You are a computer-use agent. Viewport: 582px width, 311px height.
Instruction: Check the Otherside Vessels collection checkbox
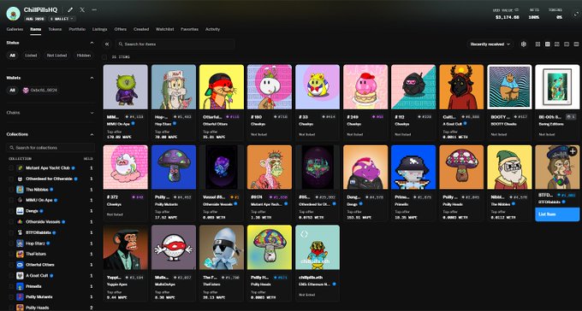click(x=11, y=221)
